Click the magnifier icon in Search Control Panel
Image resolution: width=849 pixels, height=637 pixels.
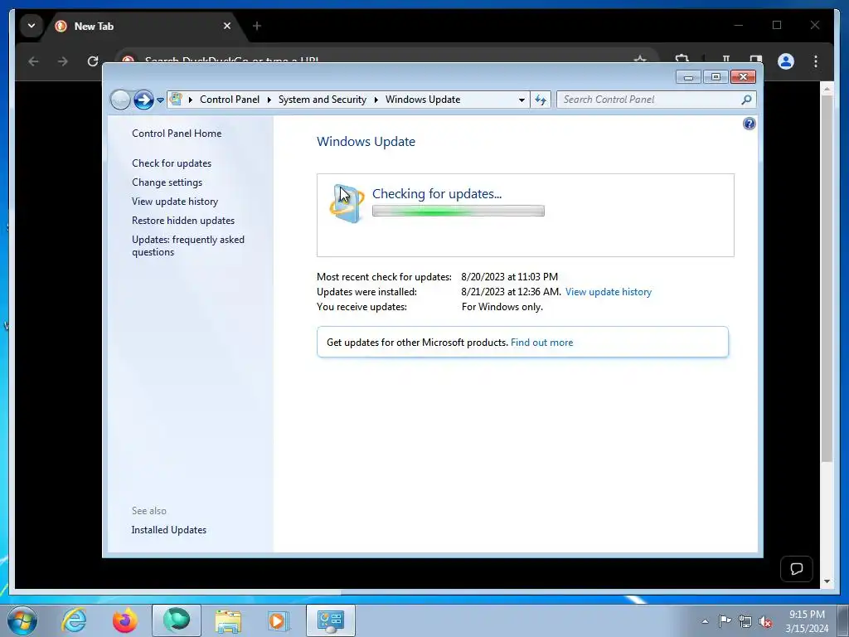[747, 100]
